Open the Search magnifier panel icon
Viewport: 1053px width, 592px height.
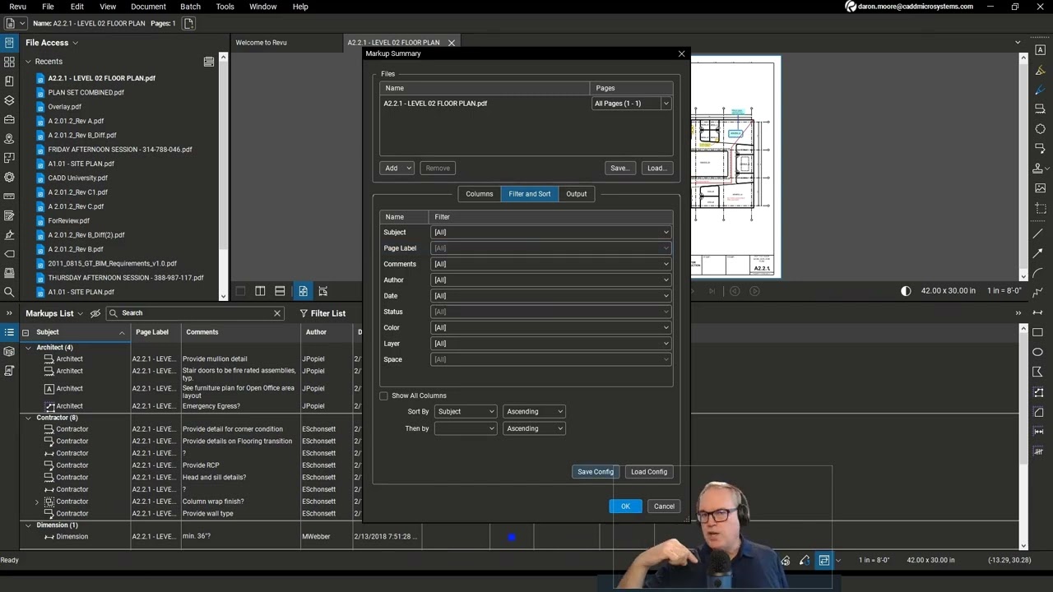(x=9, y=292)
